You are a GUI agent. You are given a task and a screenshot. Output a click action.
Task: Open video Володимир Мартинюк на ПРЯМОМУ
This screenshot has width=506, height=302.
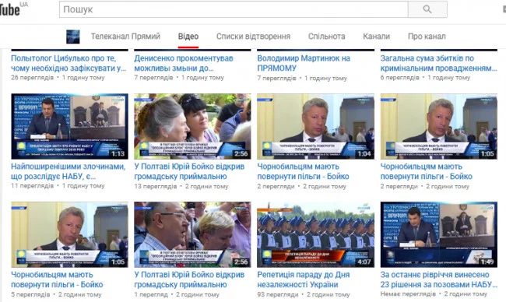tap(304, 63)
